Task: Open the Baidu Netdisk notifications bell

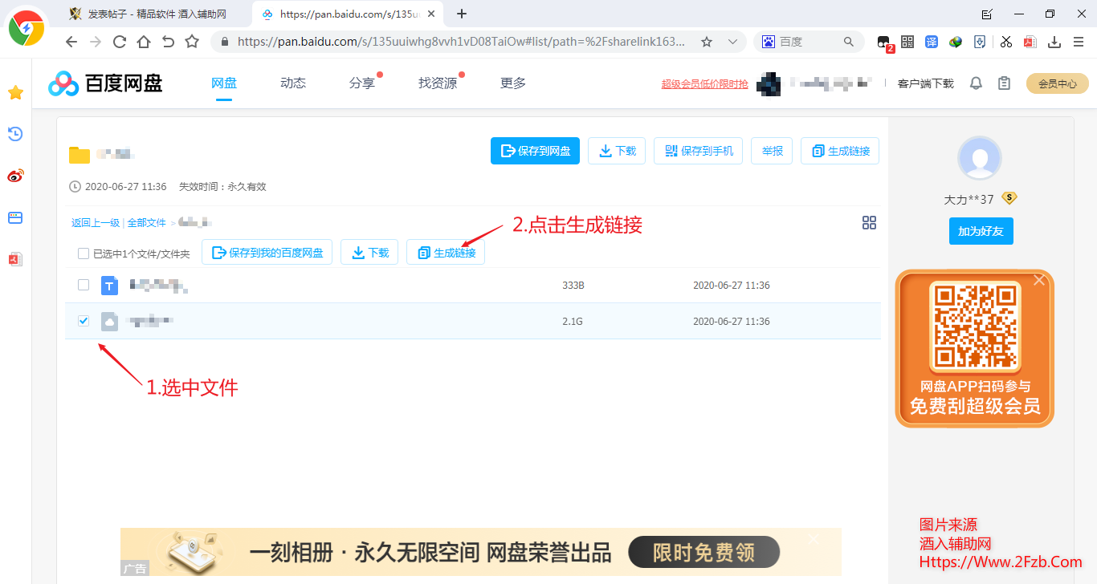Action: 975,83
